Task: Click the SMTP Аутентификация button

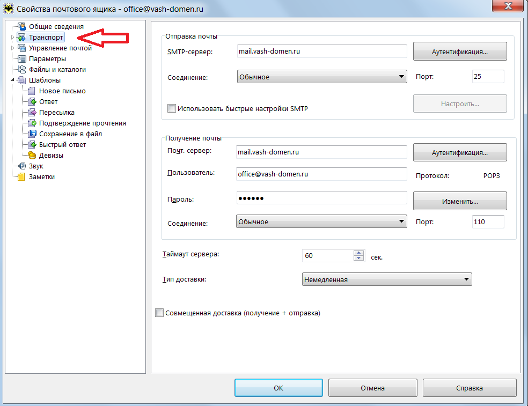Action: tap(460, 52)
